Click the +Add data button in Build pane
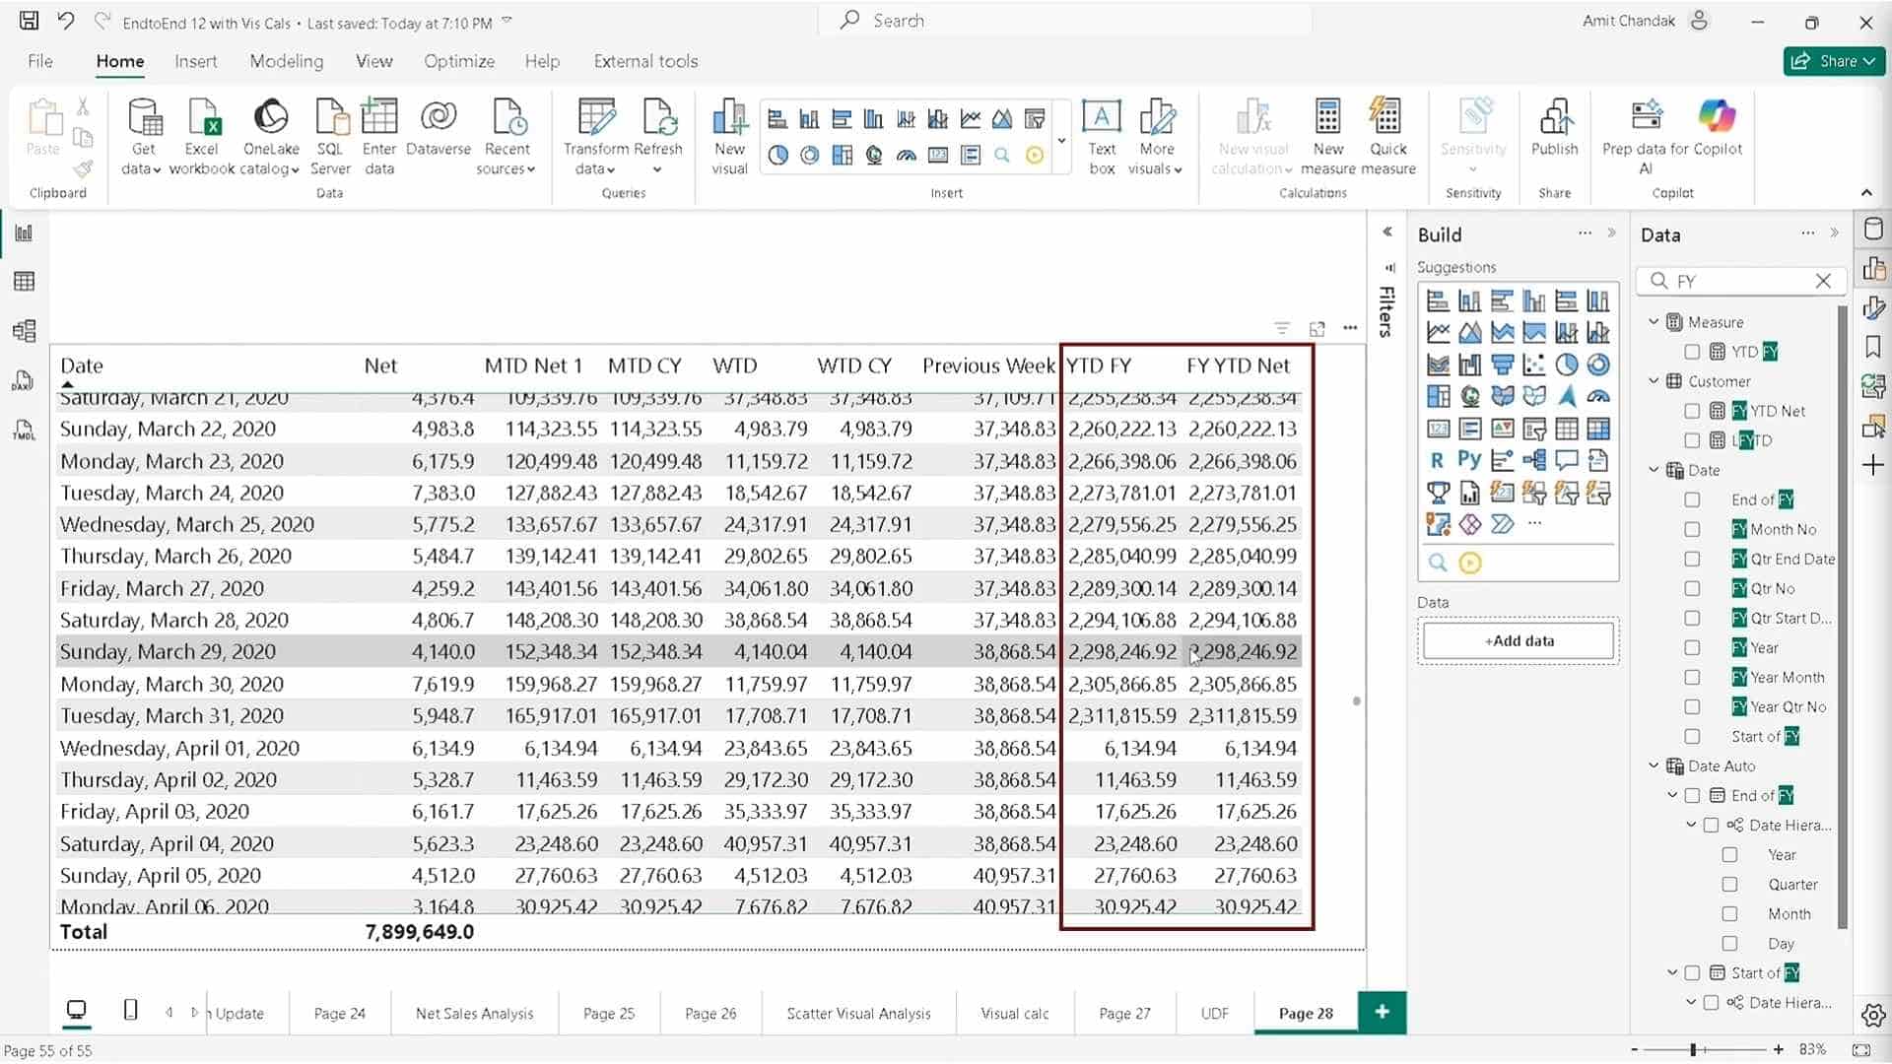This screenshot has width=1892, height=1064. tap(1519, 640)
